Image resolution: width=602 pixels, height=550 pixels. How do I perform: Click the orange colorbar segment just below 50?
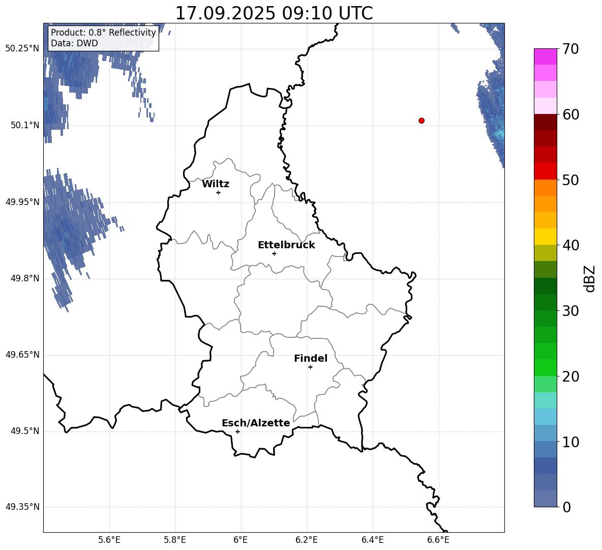545,188
